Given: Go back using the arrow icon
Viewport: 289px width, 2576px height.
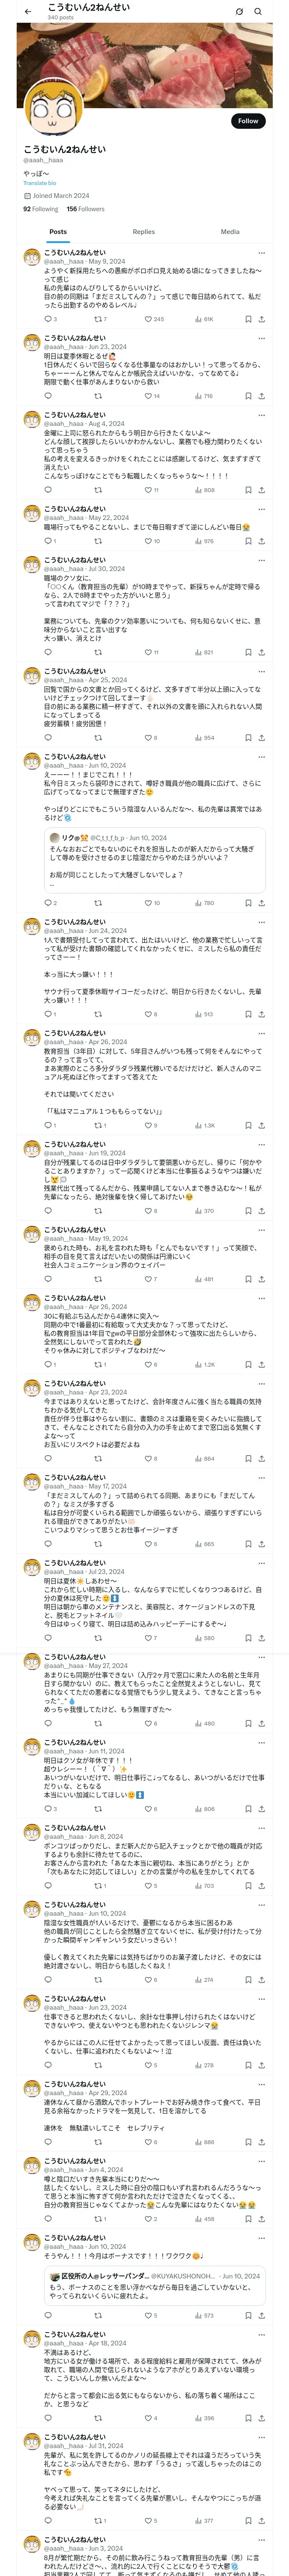Looking at the screenshot, I should pyautogui.click(x=28, y=11).
